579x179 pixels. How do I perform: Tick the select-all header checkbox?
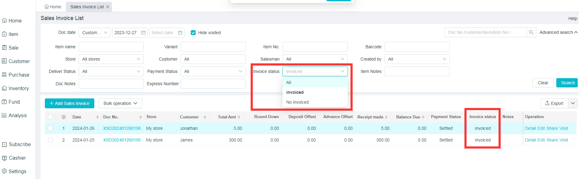(50, 117)
